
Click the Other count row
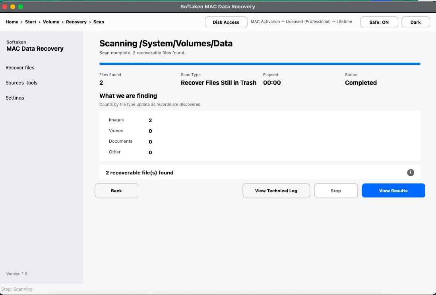tap(130, 152)
